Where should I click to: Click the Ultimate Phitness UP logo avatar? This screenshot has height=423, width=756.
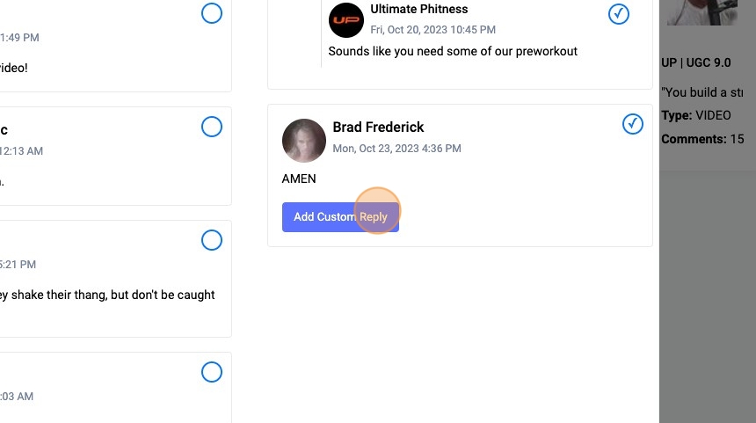tap(346, 20)
